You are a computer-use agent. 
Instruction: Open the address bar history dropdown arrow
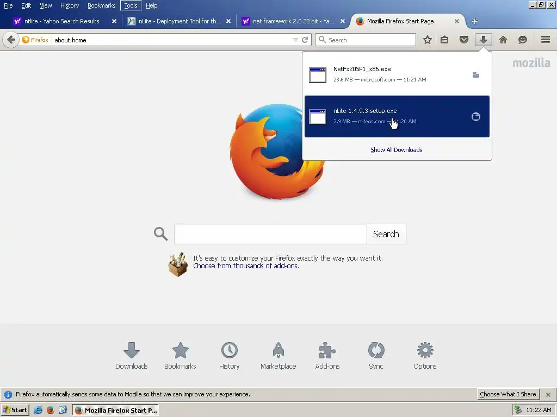(295, 40)
